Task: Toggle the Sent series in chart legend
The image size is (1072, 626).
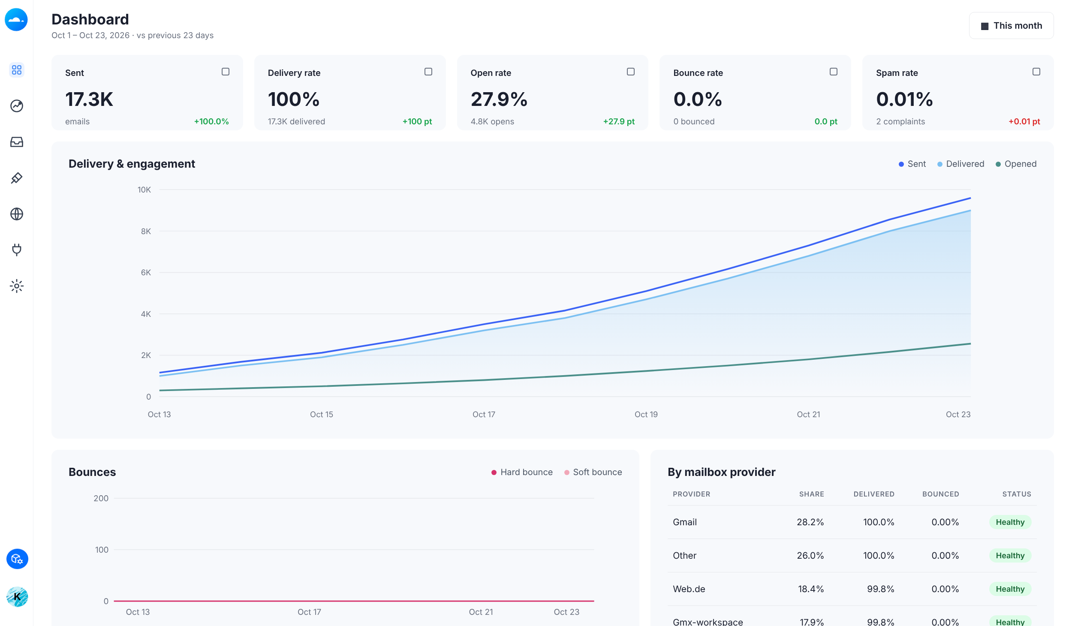Action: pyautogui.click(x=912, y=164)
